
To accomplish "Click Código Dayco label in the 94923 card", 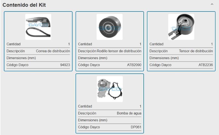I will [18, 65].
